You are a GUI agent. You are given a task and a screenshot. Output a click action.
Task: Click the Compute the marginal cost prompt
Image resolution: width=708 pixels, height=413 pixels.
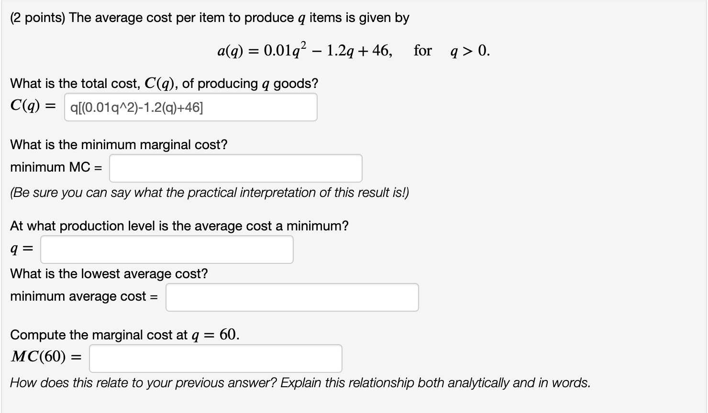[123, 334]
